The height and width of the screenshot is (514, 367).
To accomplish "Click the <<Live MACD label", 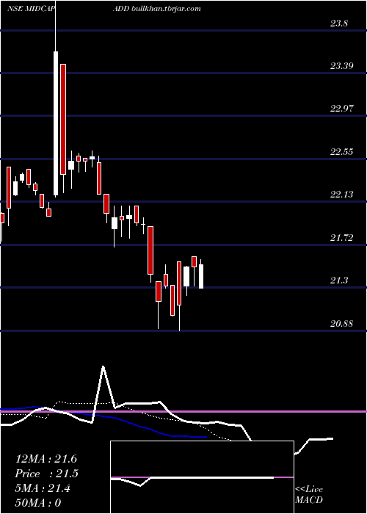I will [x=309, y=494].
